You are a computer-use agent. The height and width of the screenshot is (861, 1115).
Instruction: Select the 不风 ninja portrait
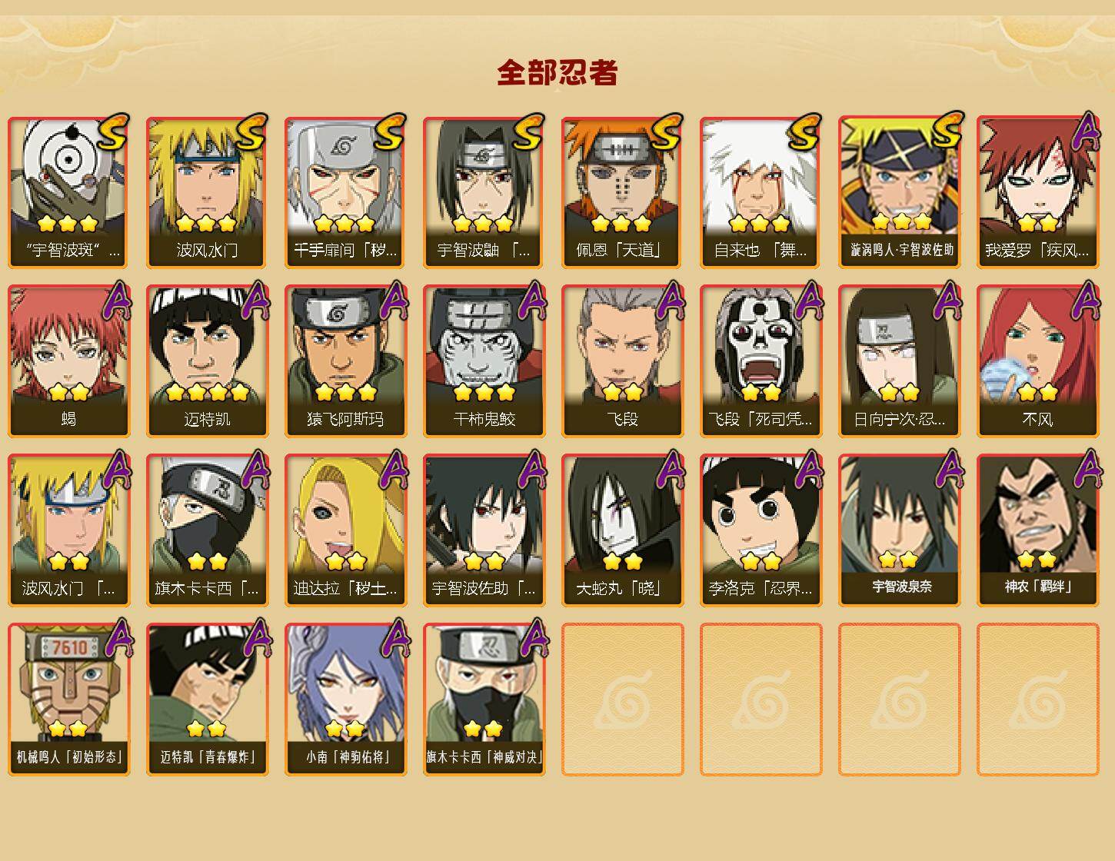[x=1037, y=361]
